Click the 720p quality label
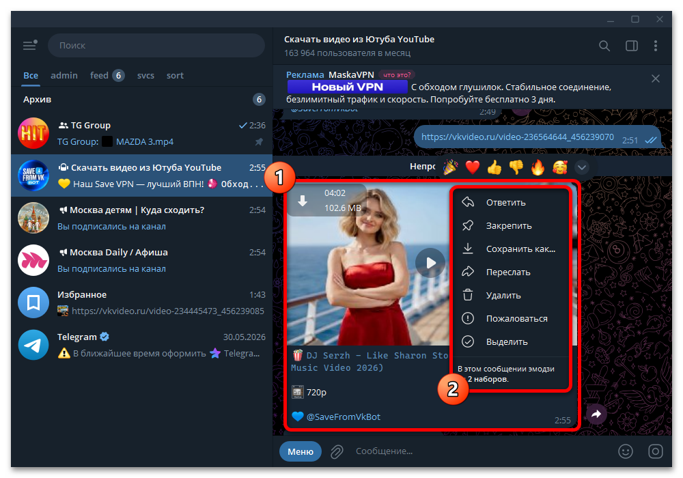This screenshot has height=478, width=683. click(316, 392)
